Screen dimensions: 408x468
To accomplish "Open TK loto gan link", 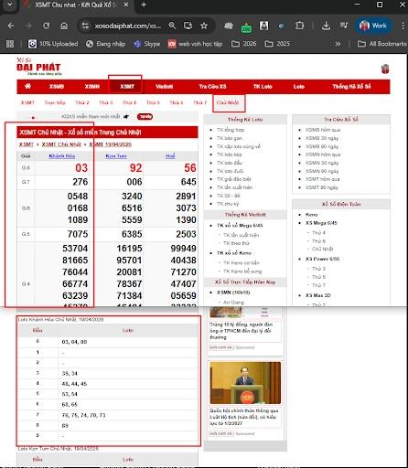I will [x=230, y=138].
